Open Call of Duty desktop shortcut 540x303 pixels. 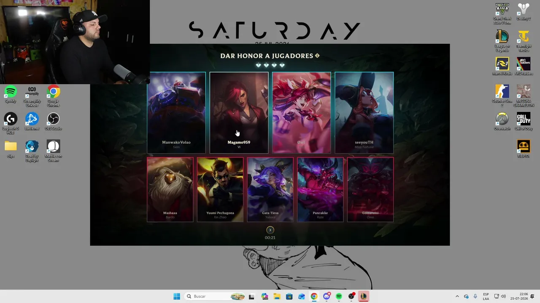[524, 122]
